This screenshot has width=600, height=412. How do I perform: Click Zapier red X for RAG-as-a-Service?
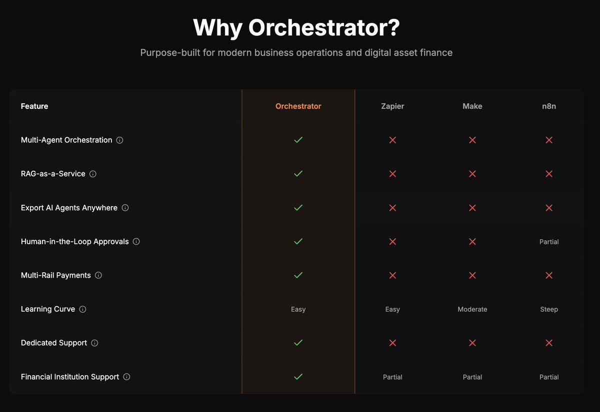pos(392,174)
